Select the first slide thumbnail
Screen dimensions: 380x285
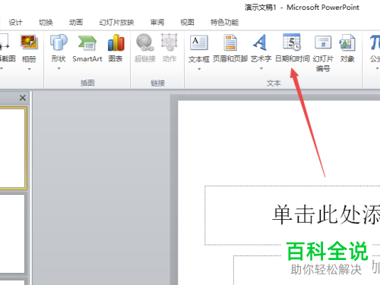pos(13,149)
